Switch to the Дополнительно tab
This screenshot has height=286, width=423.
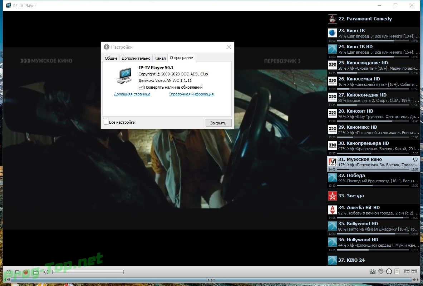coord(136,58)
